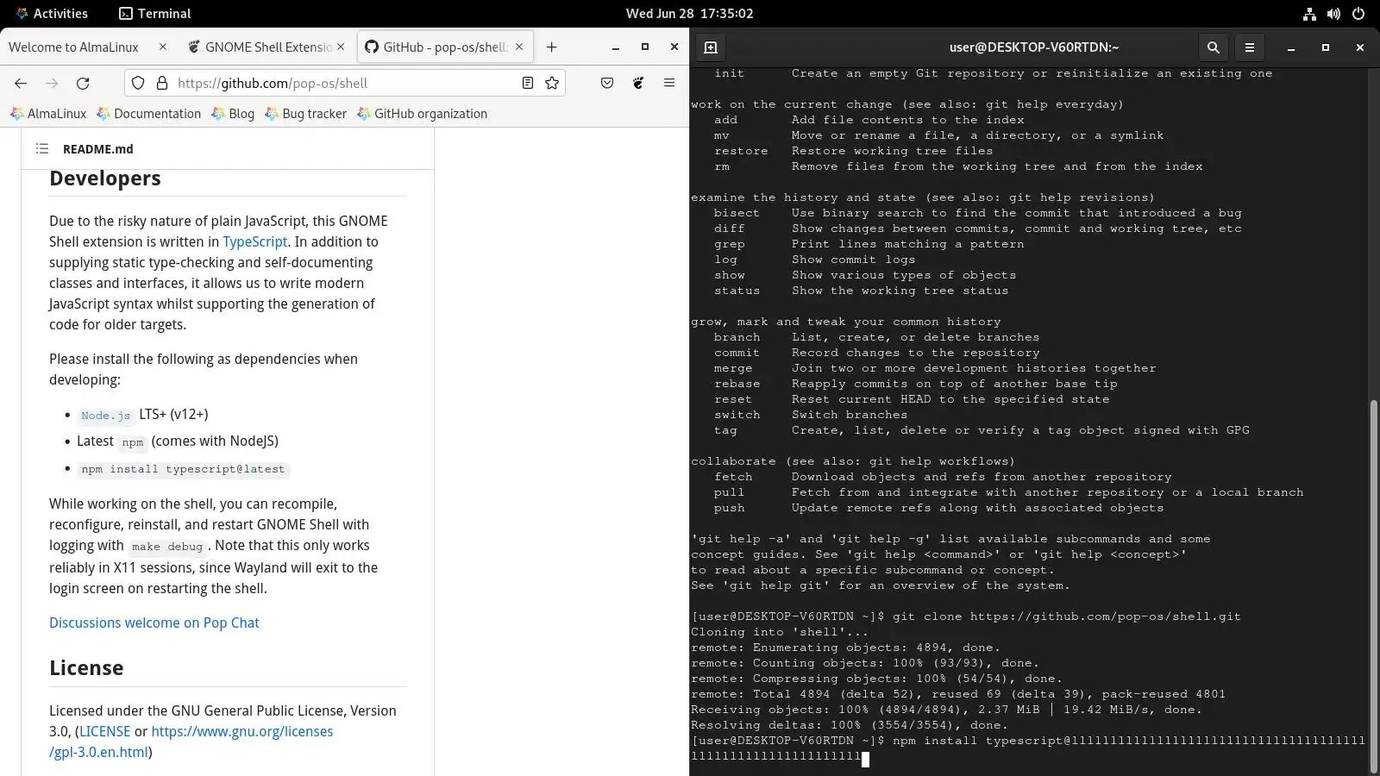Open the gnu.org gpl-3.0 license link

pos(191,742)
